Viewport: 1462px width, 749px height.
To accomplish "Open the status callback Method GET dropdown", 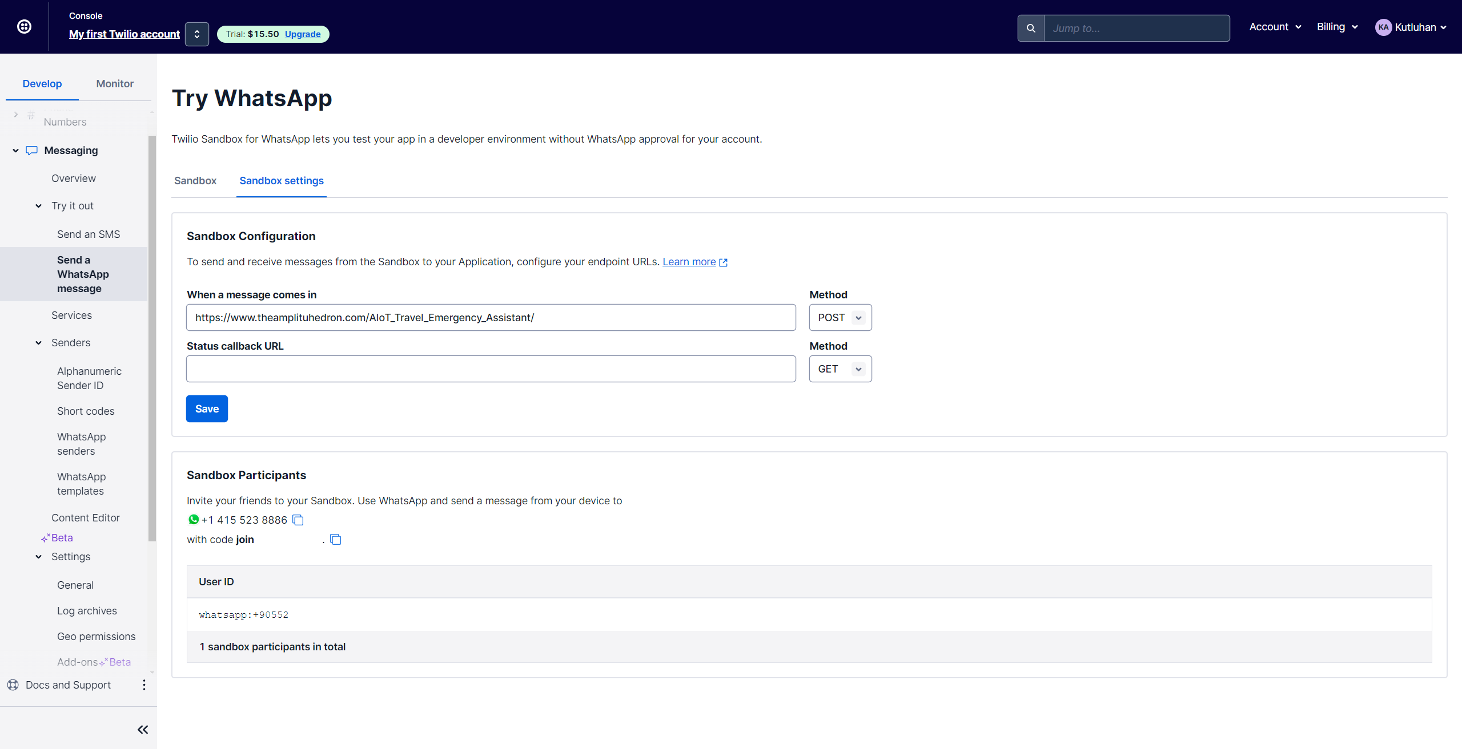I will click(841, 369).
